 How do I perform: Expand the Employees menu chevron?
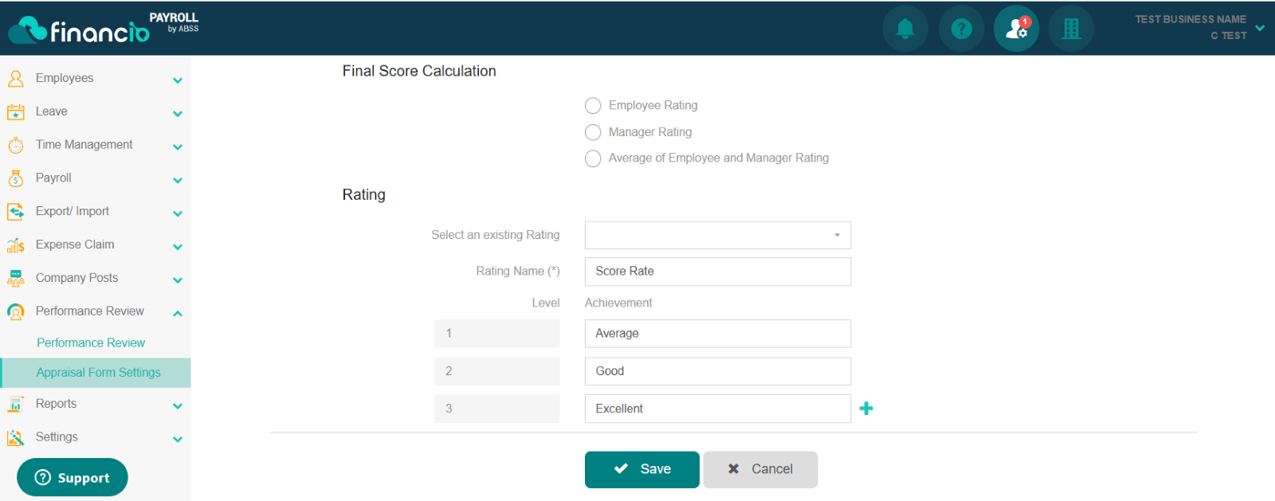[x=178, y=80]
